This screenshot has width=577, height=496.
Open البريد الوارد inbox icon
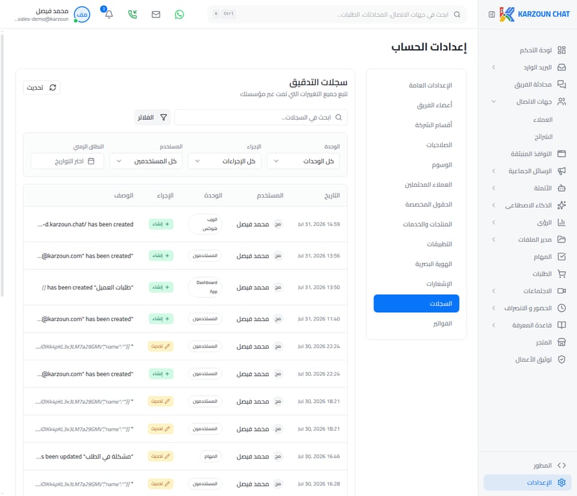(x=561, y=67)
